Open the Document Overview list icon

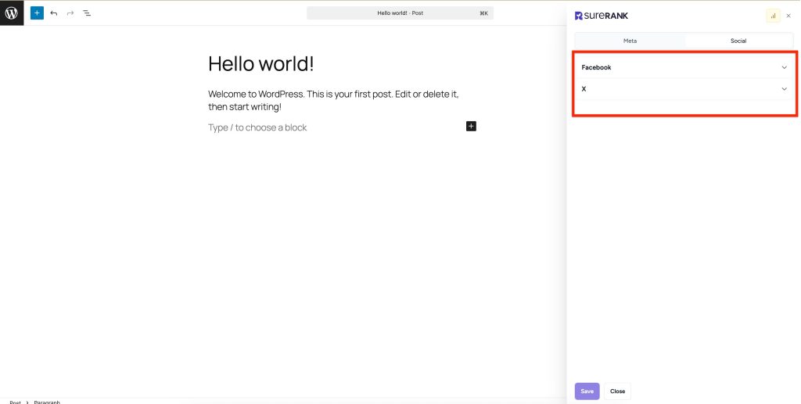(87, 13)
